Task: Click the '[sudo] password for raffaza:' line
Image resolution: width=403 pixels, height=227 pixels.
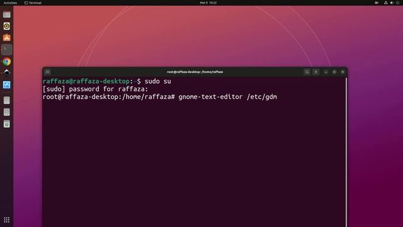Action: point(95,89)
